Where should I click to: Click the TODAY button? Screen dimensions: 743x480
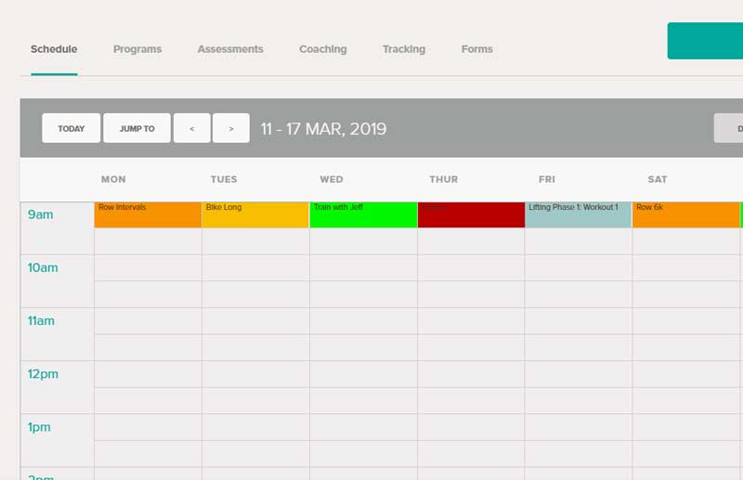tap(72, 128)
